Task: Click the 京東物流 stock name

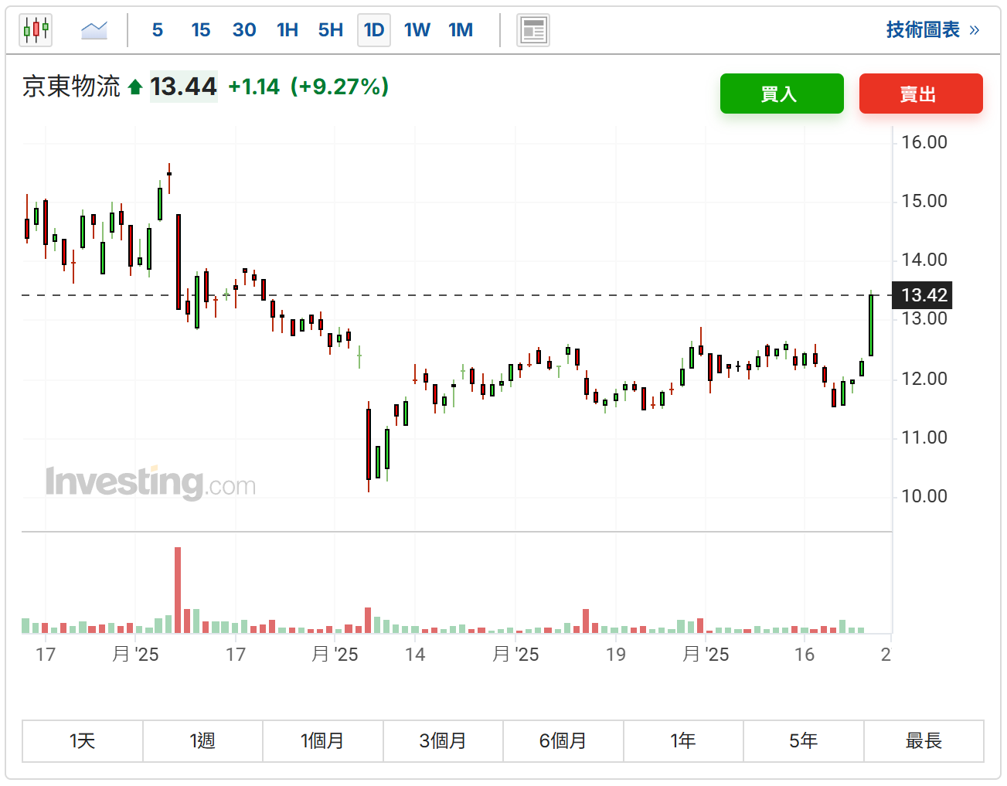Action: tap(71, 87)
